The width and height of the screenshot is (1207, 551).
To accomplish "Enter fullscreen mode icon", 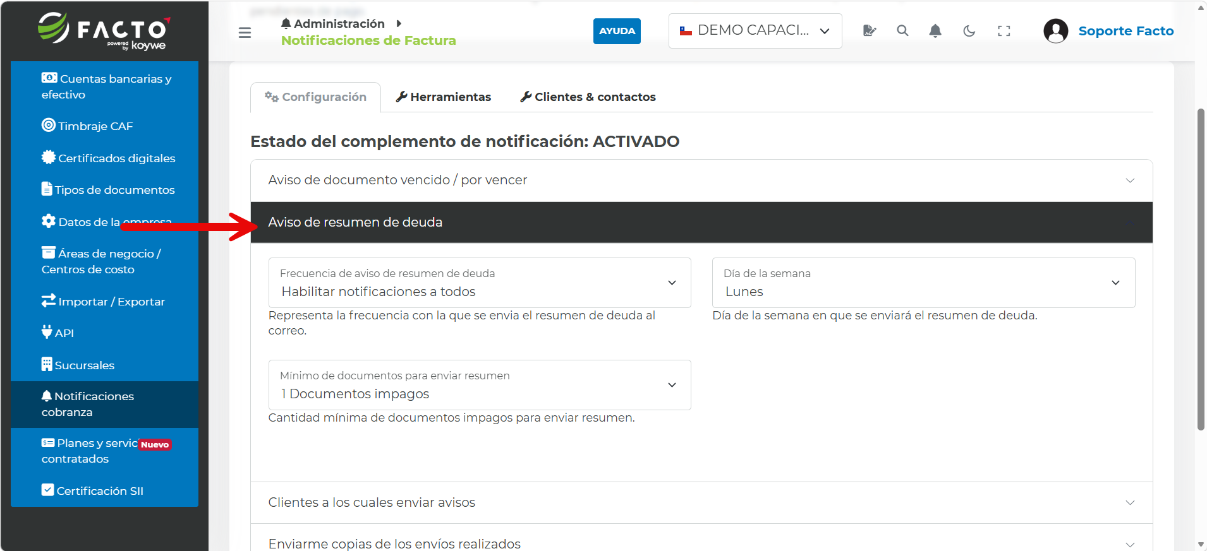I will (x=1004, y=30).
